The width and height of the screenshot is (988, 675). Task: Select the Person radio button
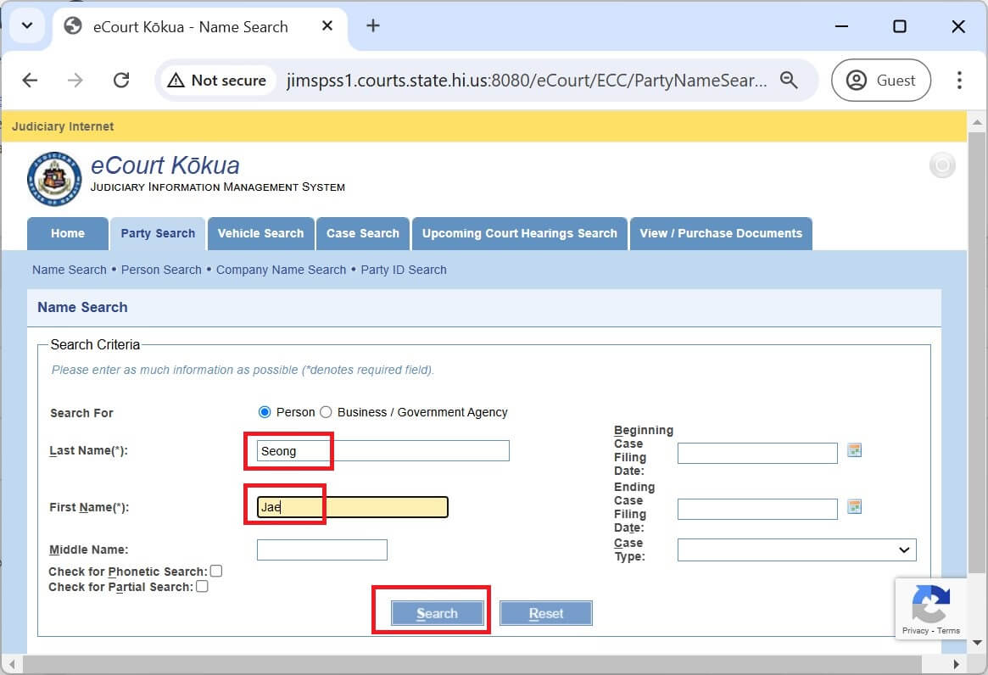265,412
